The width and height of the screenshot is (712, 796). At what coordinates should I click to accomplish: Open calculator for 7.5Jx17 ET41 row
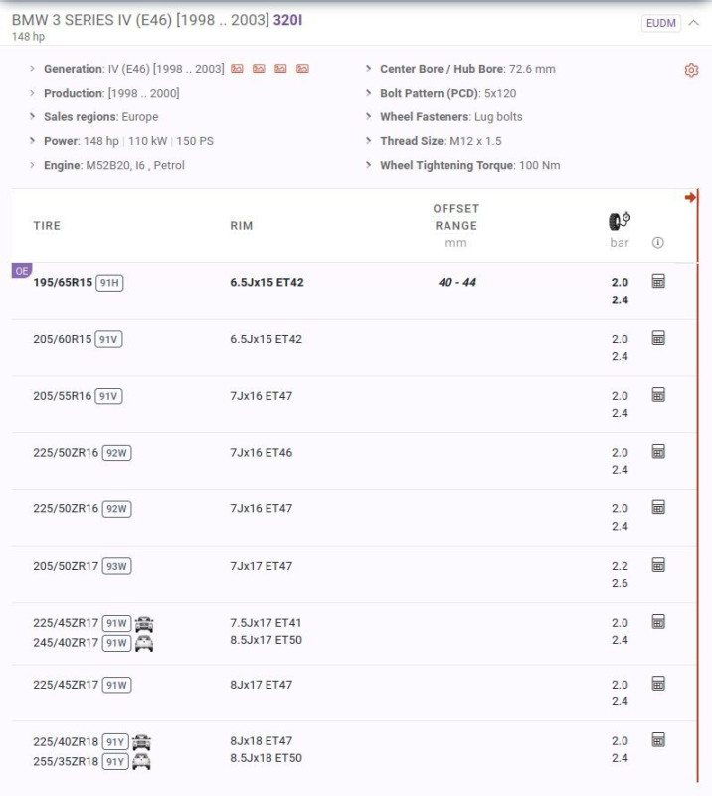(x=658, y=621)
